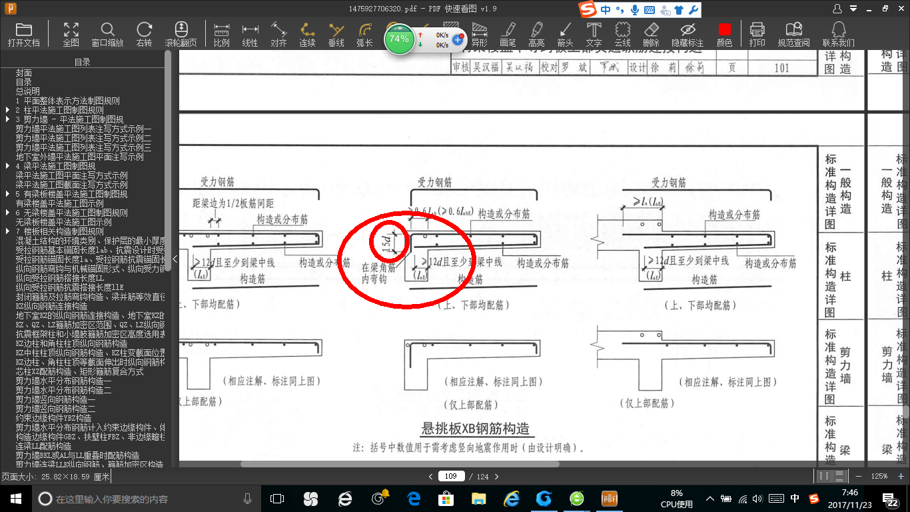The height and width of the screenshot is (512, 910).
Task: Go to 剪力墙平法施工图列表注写方式示例二
Action: (x=84, y=138)
